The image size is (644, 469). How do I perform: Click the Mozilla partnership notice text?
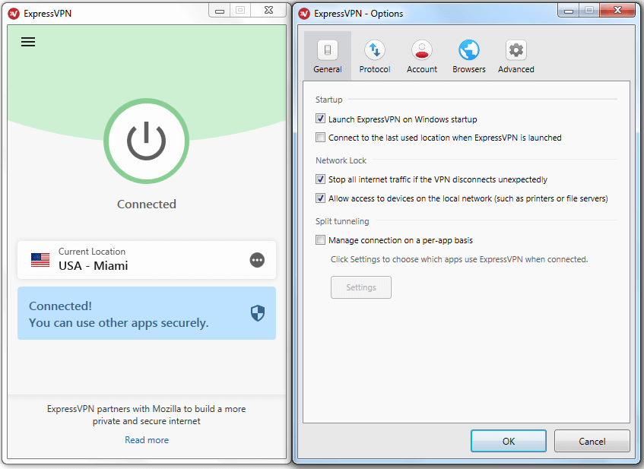coord(147,415)
